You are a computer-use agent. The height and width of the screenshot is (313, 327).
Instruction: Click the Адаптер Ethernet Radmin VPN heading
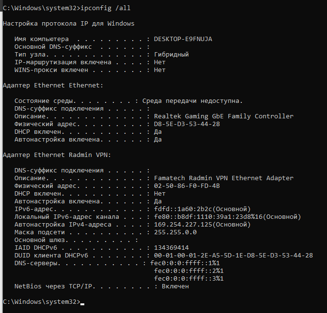click(x=57, y=155)
